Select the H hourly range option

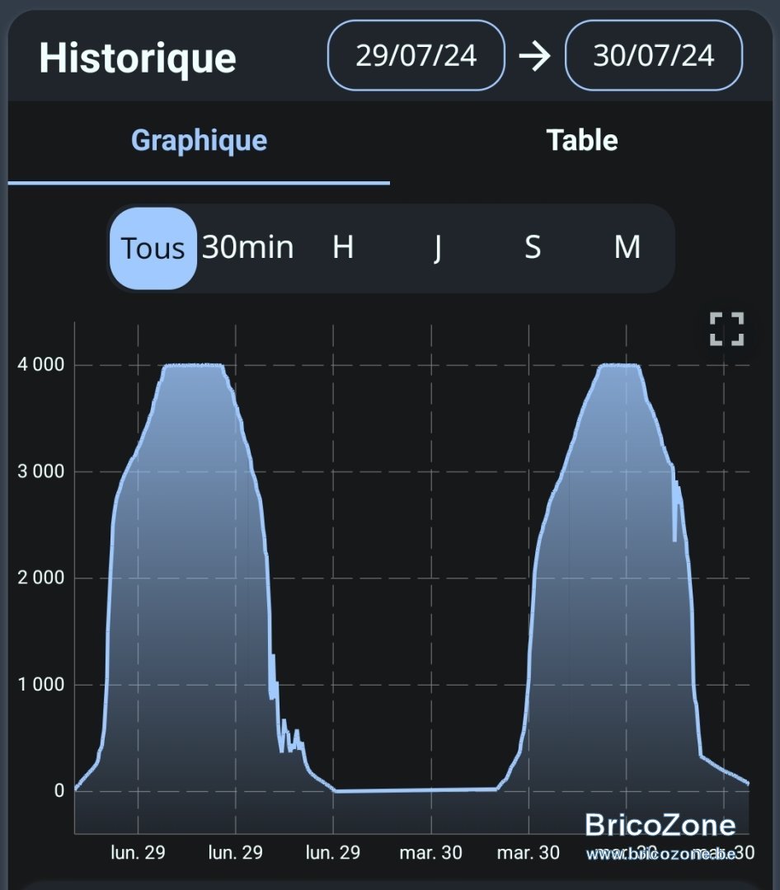coord(342,247)
